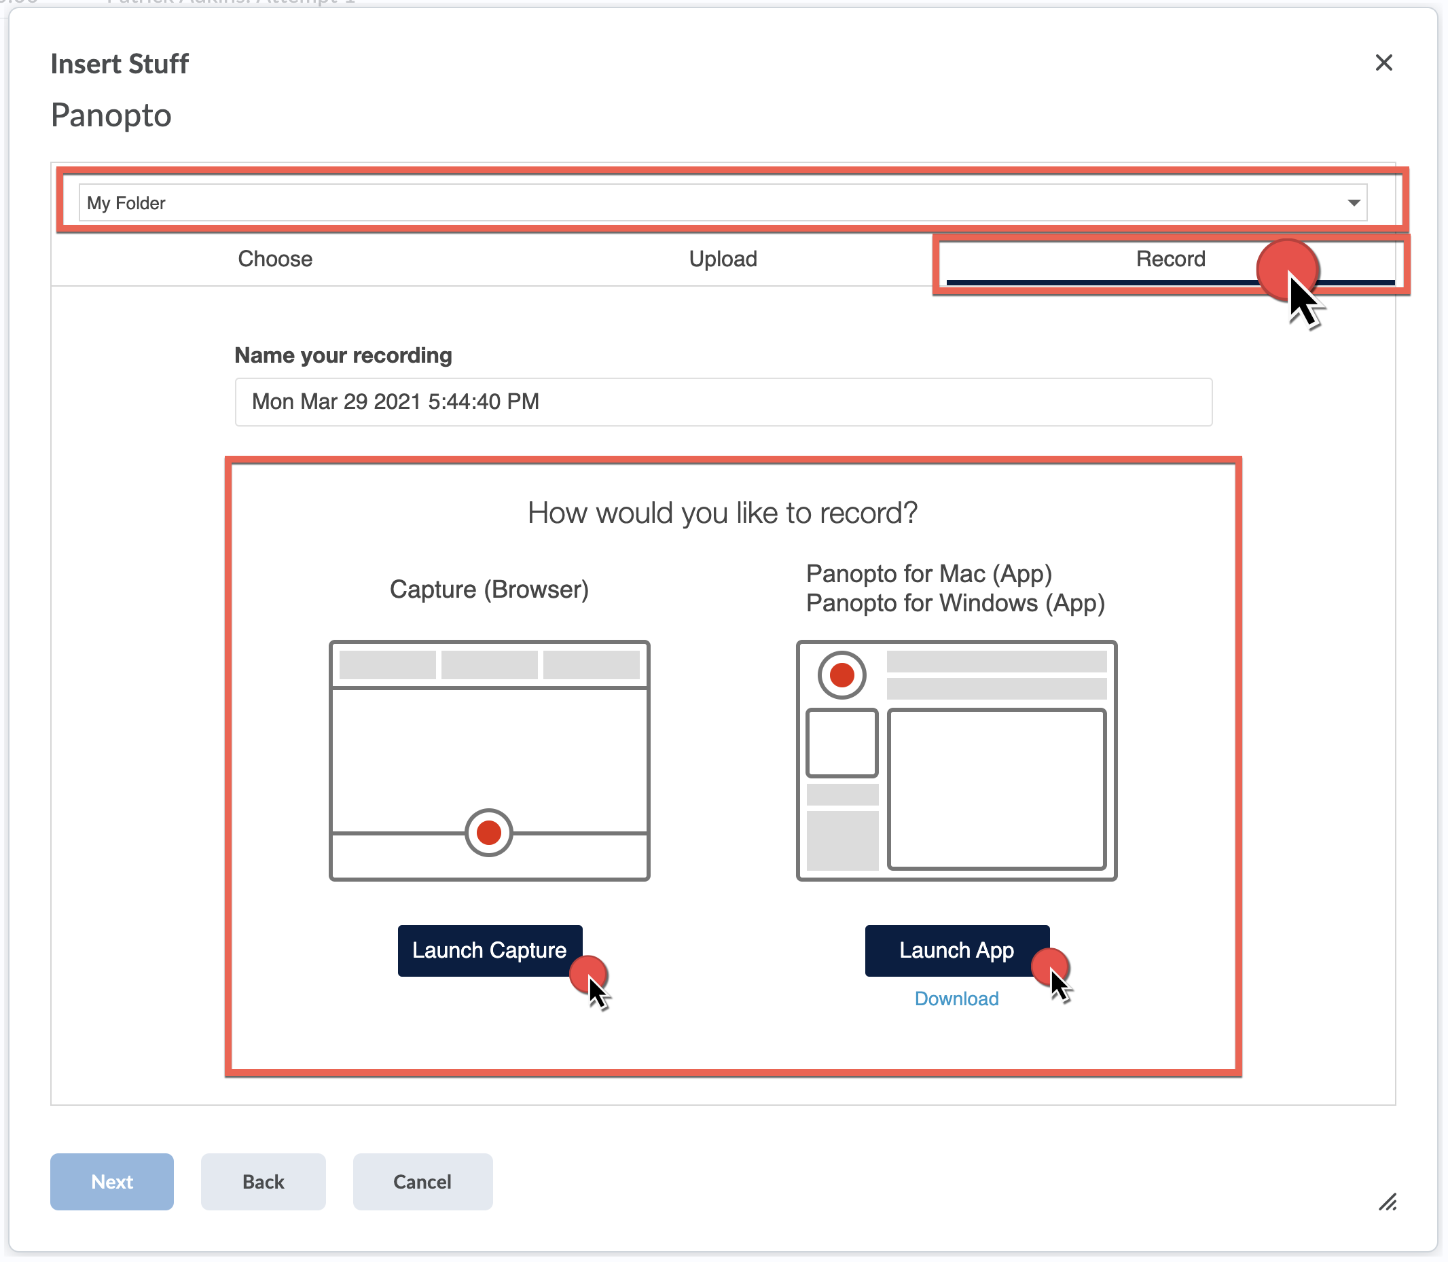Open the My Folder dropdown
The image size is (1448, 1262).
click(704, 203)
